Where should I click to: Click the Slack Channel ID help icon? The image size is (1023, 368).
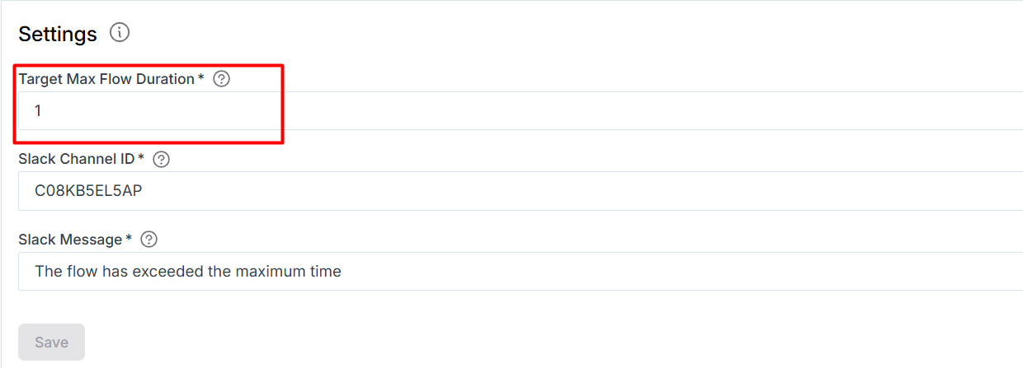[x=162, y=159]
